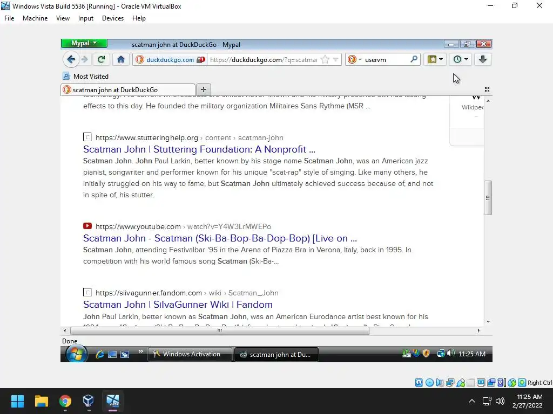Open the Machine menu in VirtualBox
553x414 pixels.
pyautogui.click(x=35, y=18)
